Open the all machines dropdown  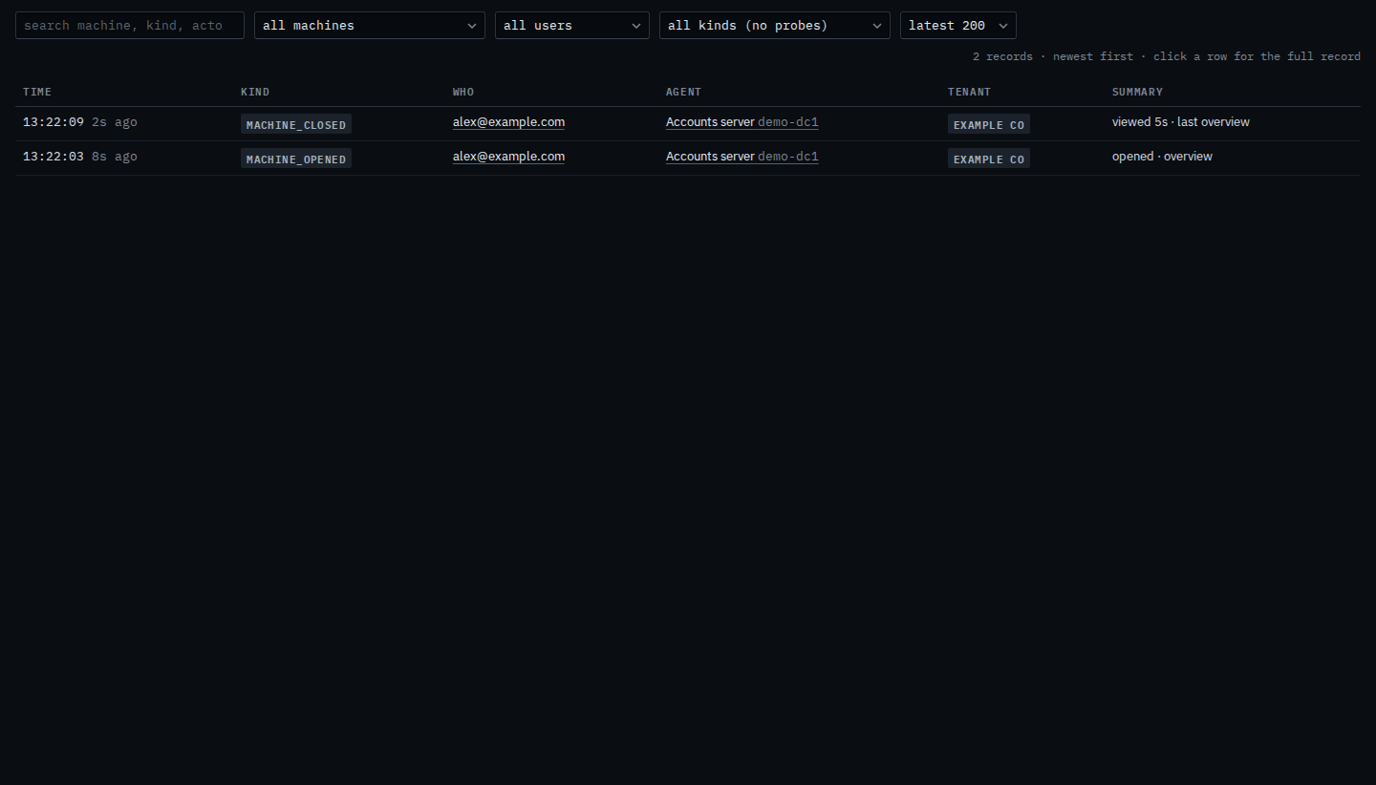coord(370,25)
